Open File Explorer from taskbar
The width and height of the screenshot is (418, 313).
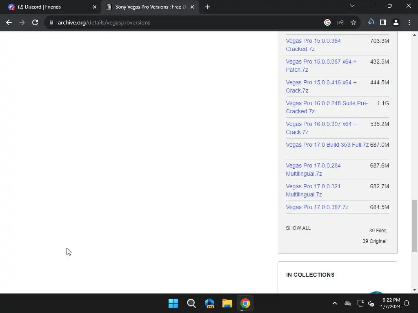pyautogui.click(x=227, y=303)
